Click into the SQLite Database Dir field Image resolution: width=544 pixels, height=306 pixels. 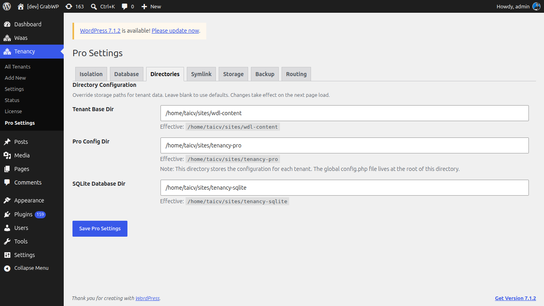[x=344, y=188]
